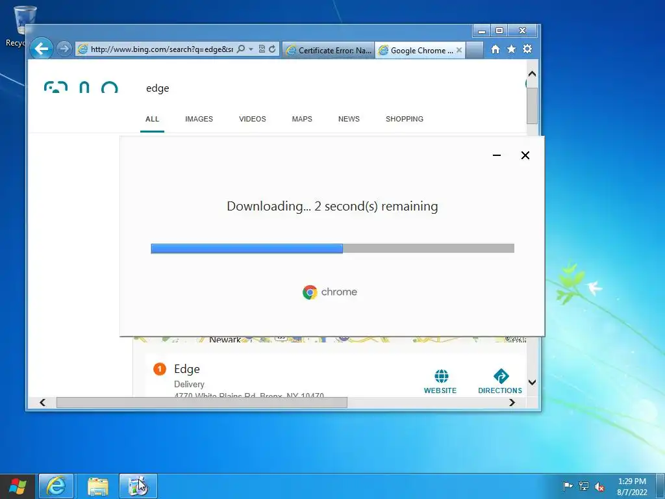Open the NEWS search tab
This screenshot has height=499, width=665.
pyautogui.click(x=349, y=120)
